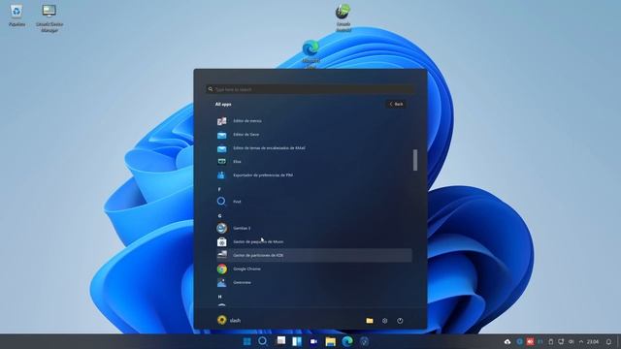Open the notifications bell in system tray
The height and width of the screenshot is (349, 621).
[608, 341]
